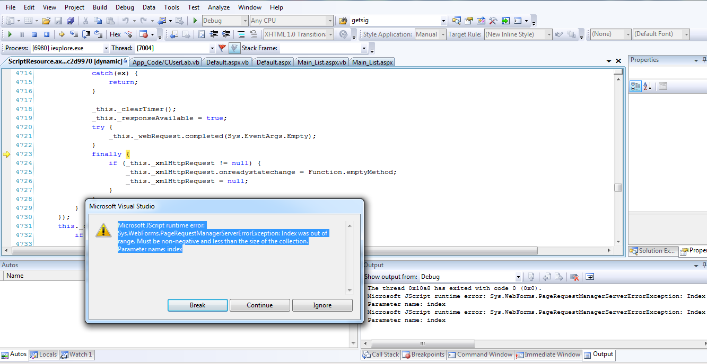The width and height of the screenshot is (707, 364).
Task: Click Output panel horizontal scrollbar thumb
Action: coord(423,343)
